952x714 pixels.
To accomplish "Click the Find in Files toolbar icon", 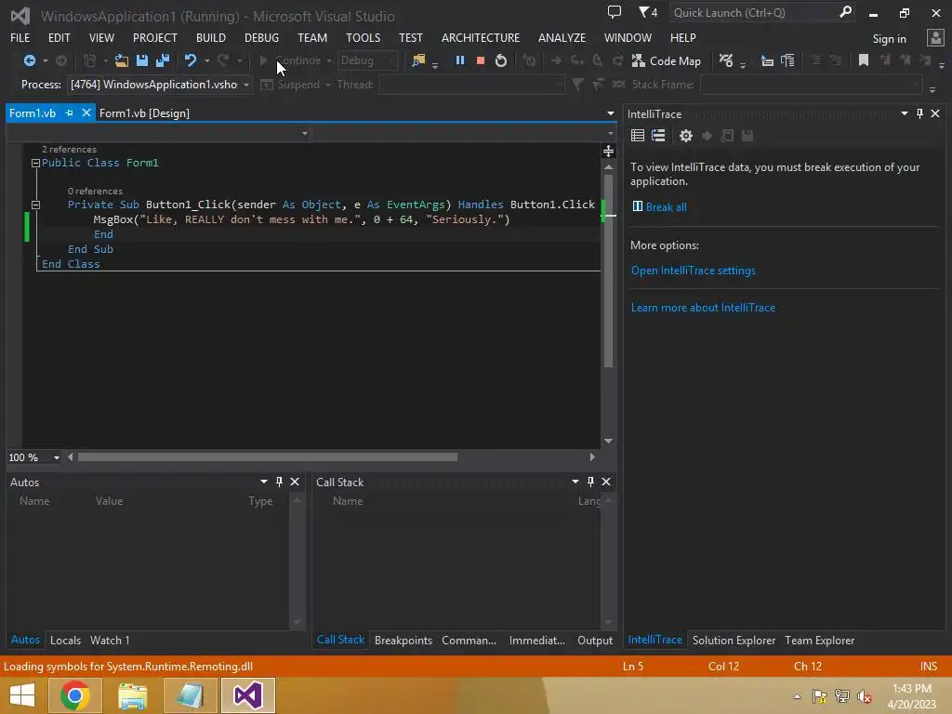I will coord(418,60).
